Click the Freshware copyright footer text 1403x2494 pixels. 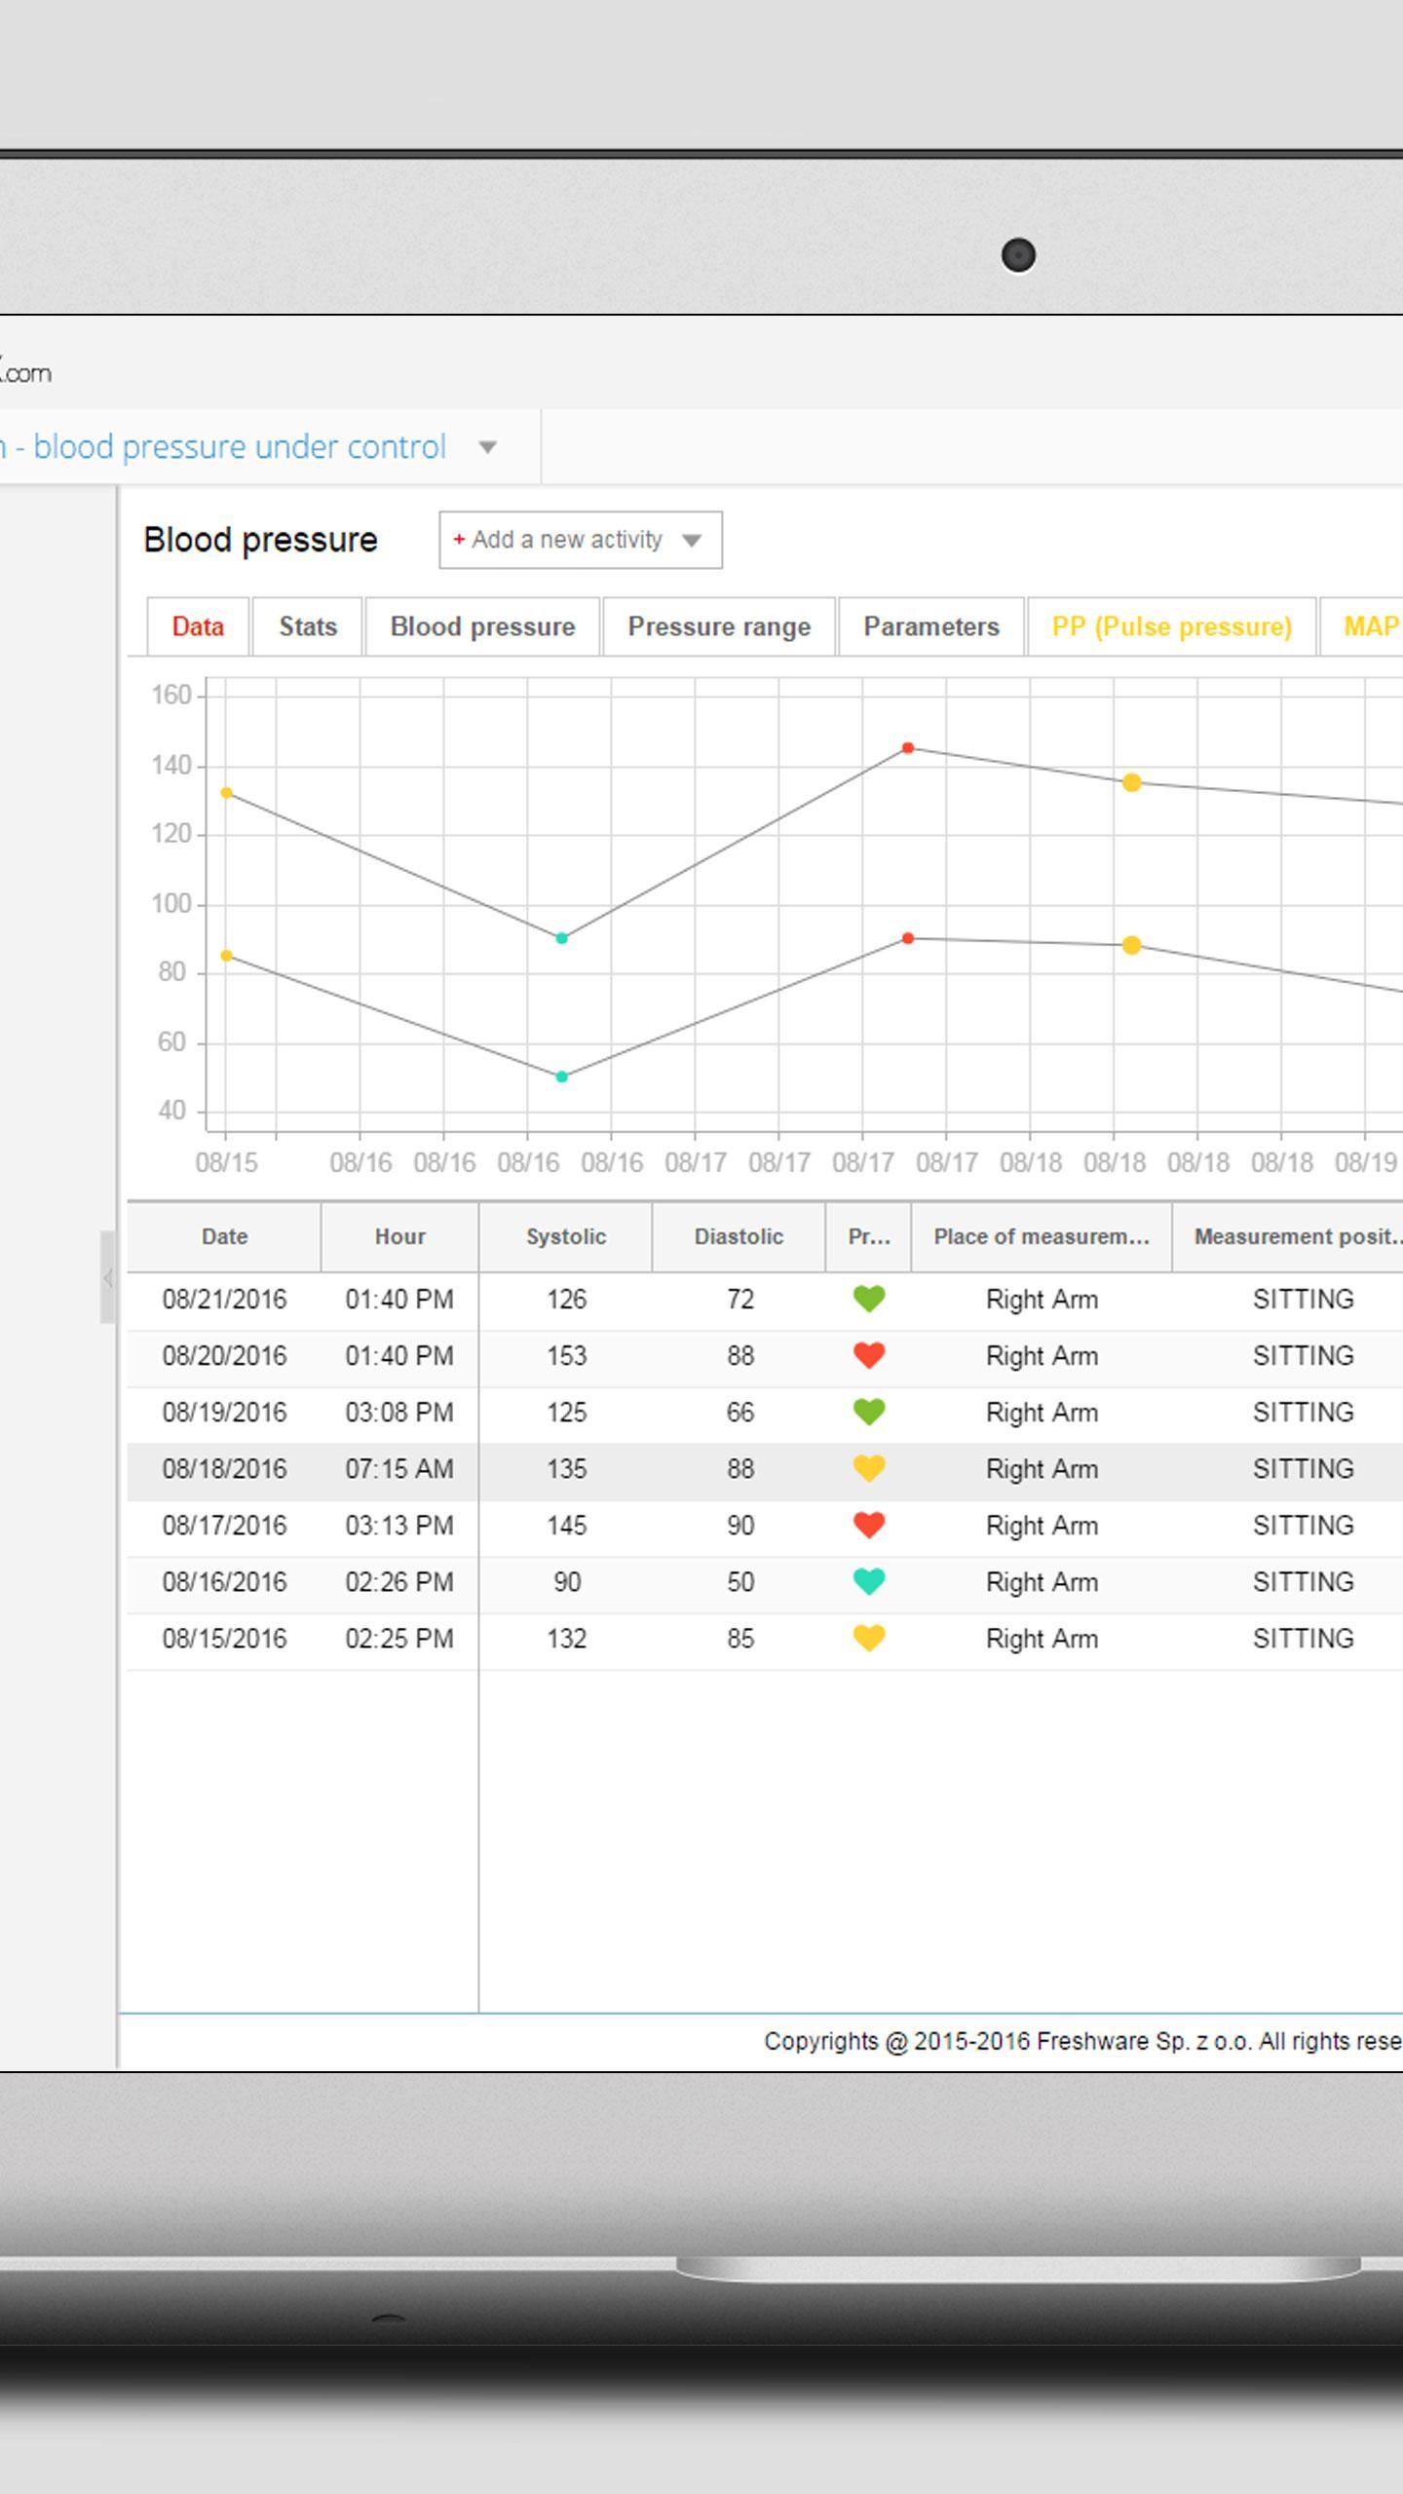pyautogui.click(x=1083, y=2041)
